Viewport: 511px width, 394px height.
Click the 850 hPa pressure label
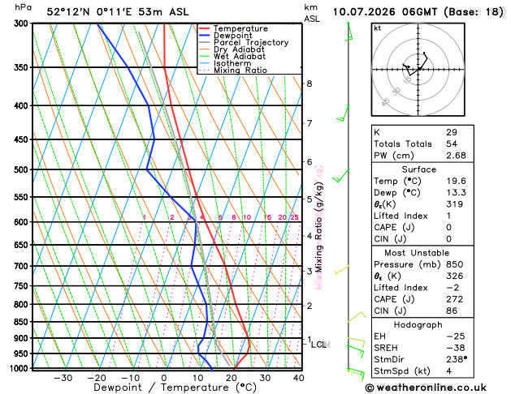click(x=23, y=322)
